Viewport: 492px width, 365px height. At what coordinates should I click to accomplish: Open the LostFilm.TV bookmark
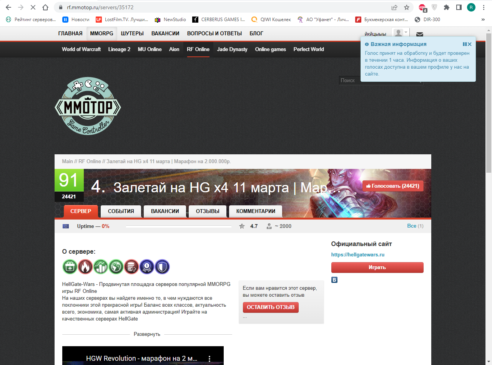tap(122, 20)
